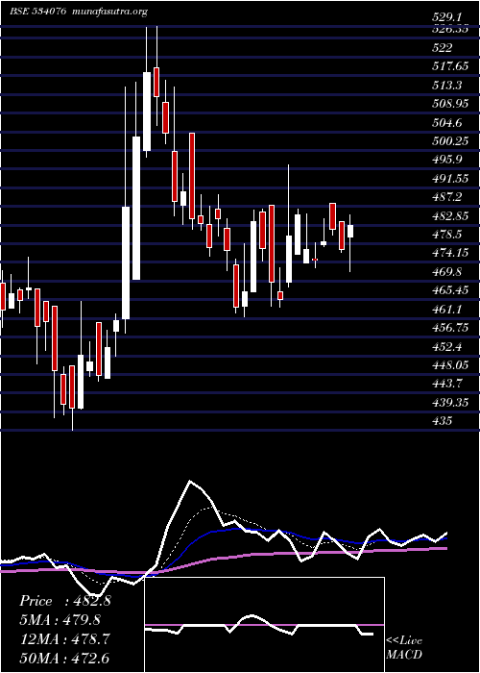The image size is (480, 673).
Task: Select the 5MA : 479.8 readout
Action: tap(60, 620)
